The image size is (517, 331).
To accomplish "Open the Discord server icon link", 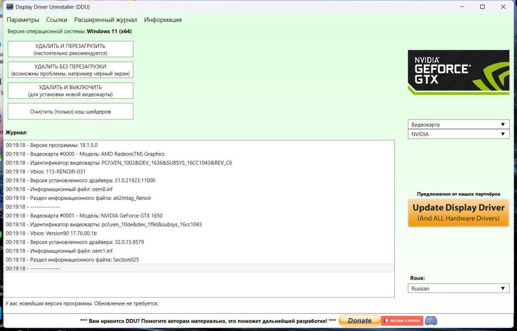I will pyautogui.click(x=431, y=321).
